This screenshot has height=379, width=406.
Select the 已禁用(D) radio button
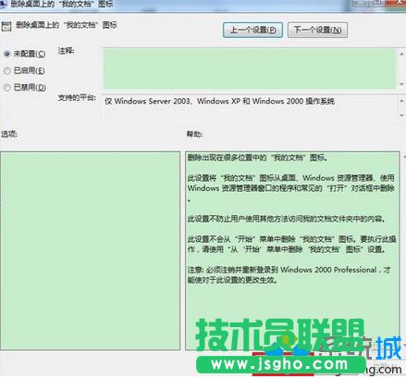6,88
